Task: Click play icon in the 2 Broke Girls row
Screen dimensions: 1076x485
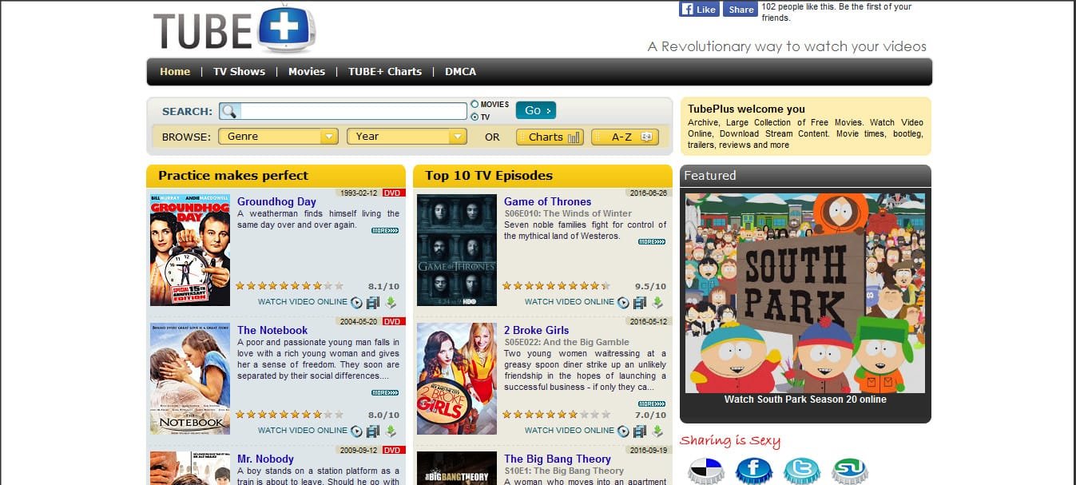Action: click(x=623, y=431)
